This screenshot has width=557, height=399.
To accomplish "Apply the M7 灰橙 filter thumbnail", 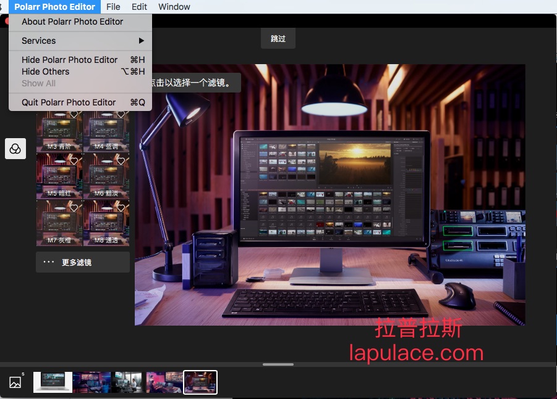I will point(59,223).
